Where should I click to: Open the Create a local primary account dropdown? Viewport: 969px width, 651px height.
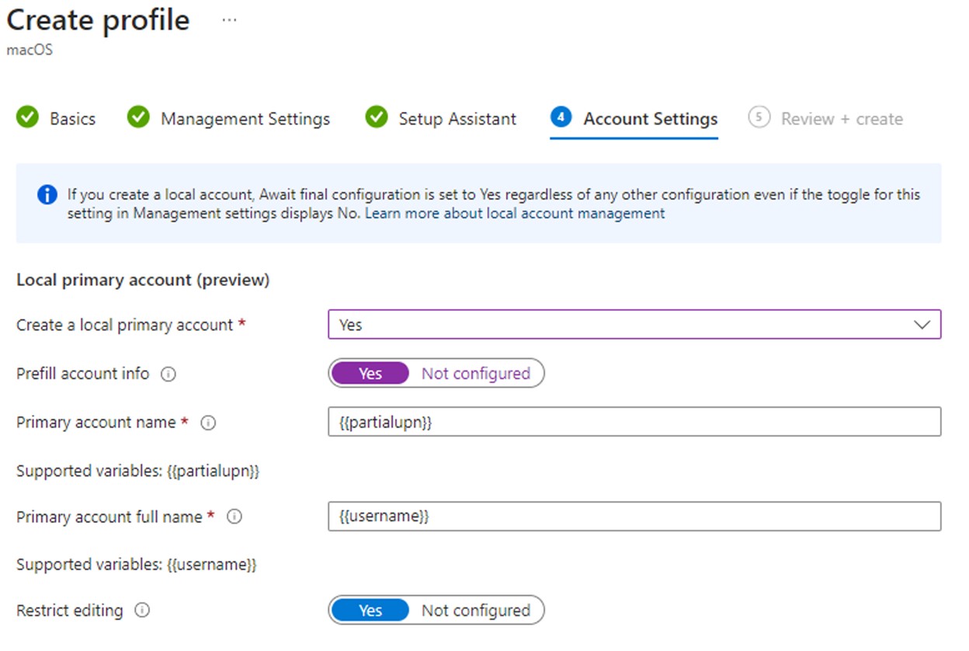click(x=634, y=325)
